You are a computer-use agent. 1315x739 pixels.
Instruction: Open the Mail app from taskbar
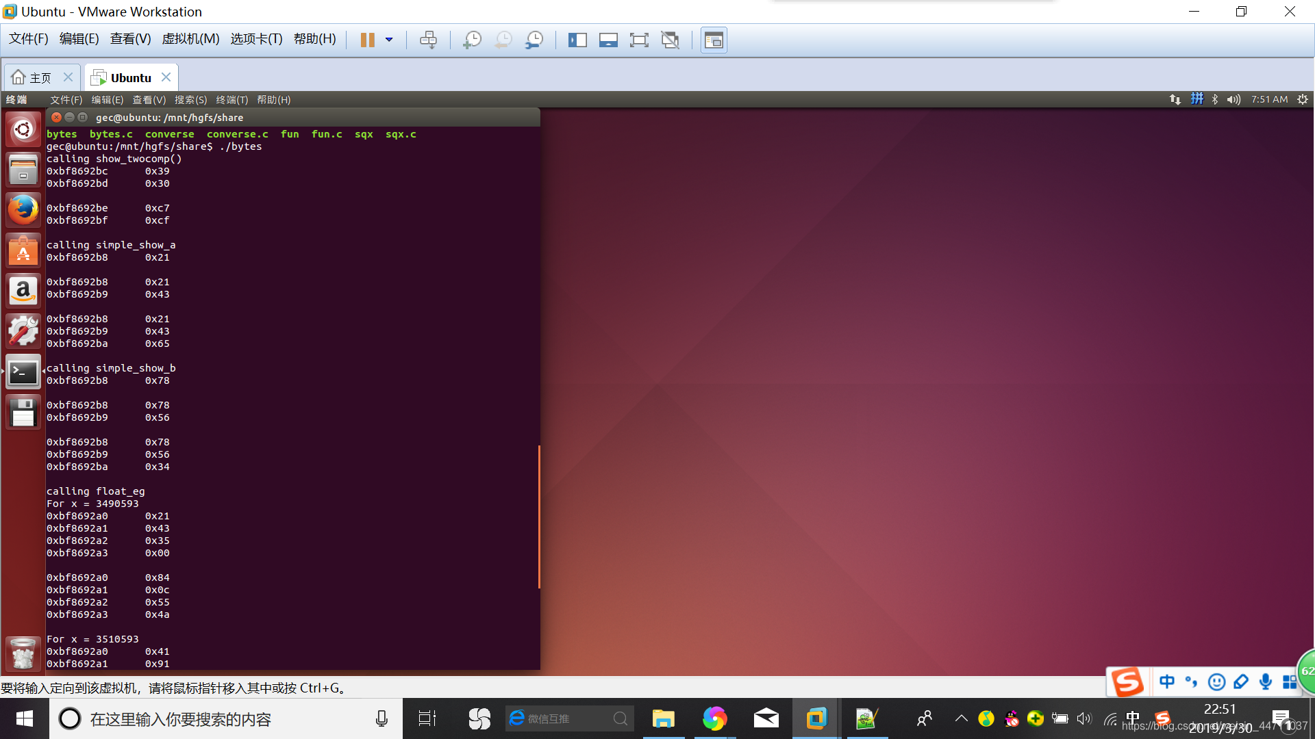[766, 718]
